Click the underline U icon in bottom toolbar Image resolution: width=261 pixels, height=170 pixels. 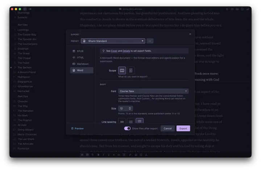(x=108, y=155)
